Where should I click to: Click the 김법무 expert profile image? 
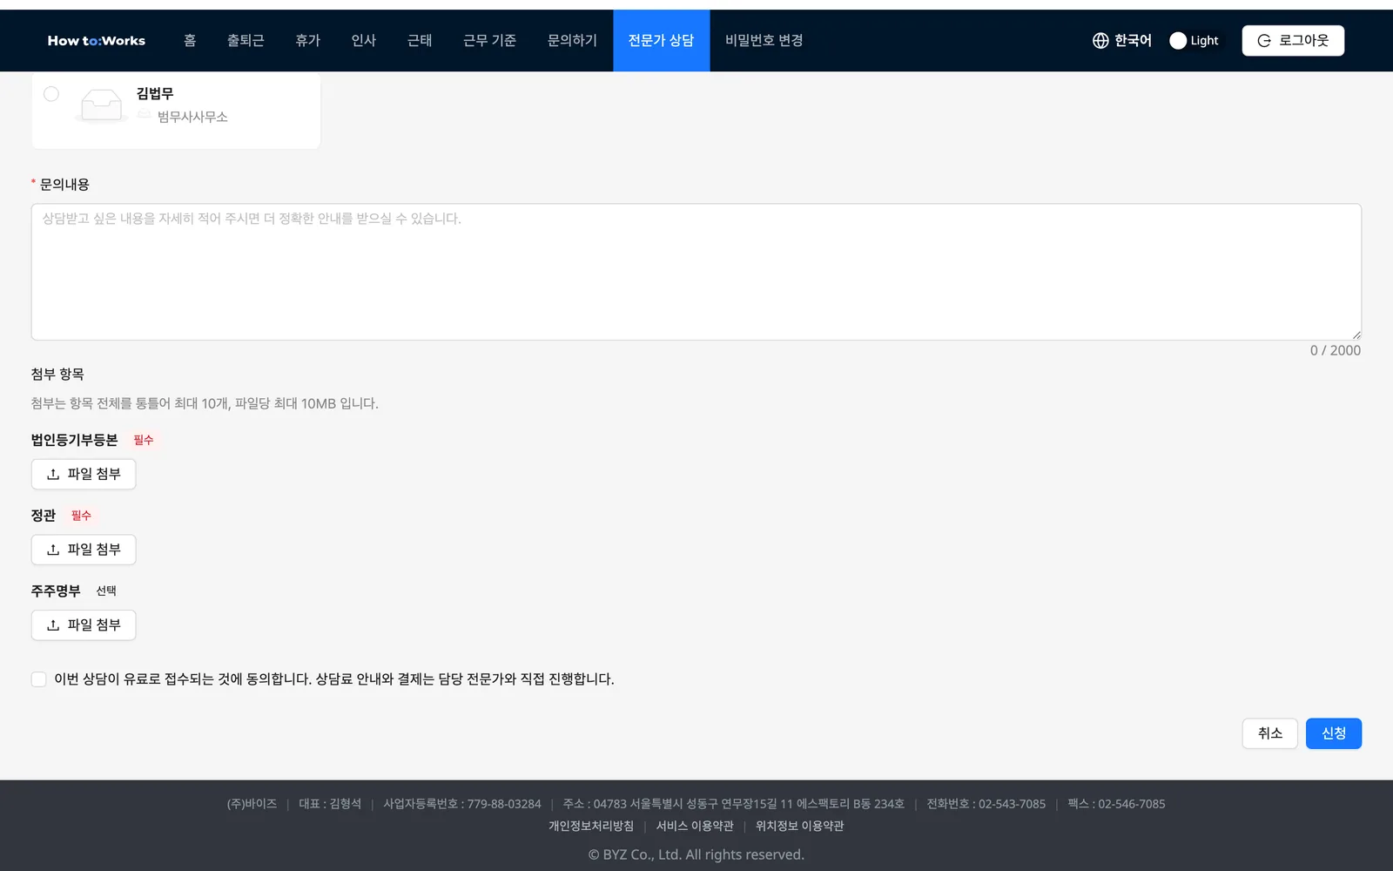[x=102, y=106]
